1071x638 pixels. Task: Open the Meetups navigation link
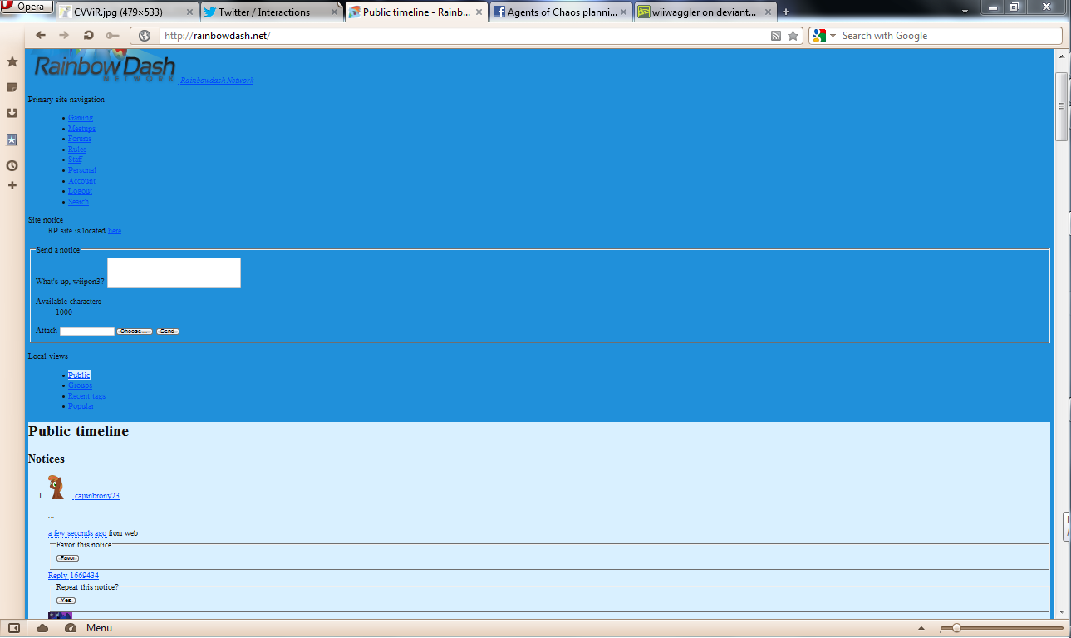(81, 129)
